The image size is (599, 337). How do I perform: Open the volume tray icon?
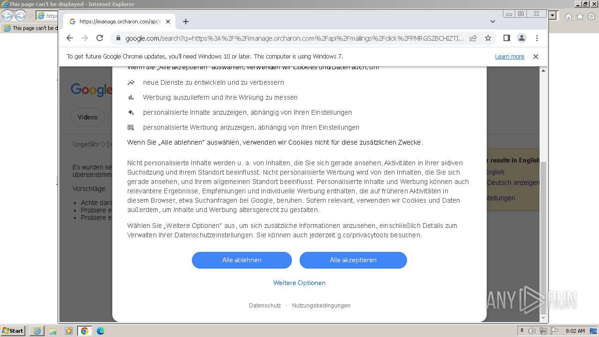(x=532, y=331)
